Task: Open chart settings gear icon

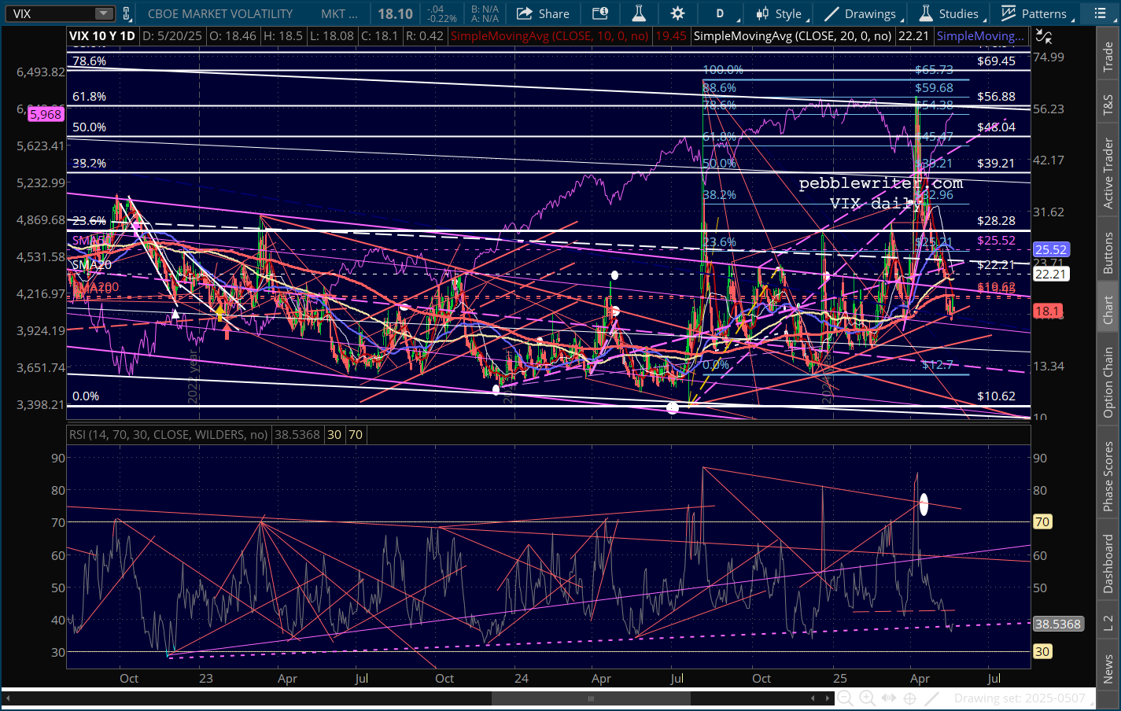Action: 677,13
